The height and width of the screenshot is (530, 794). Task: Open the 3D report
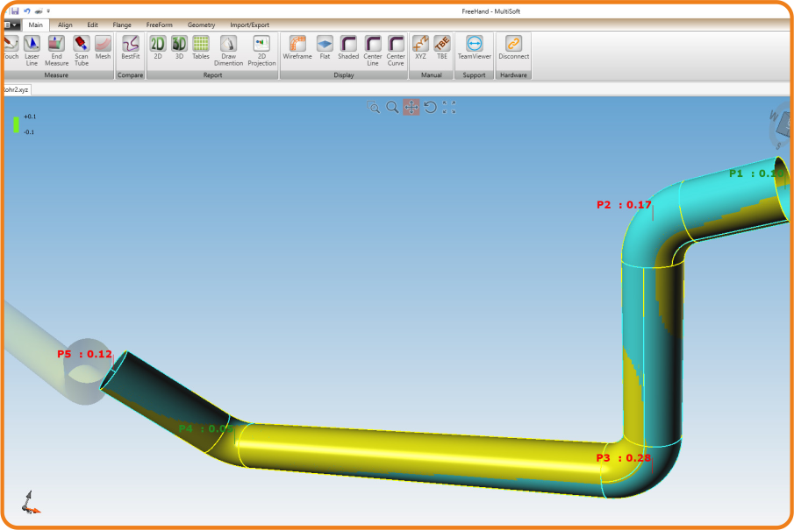179,47
